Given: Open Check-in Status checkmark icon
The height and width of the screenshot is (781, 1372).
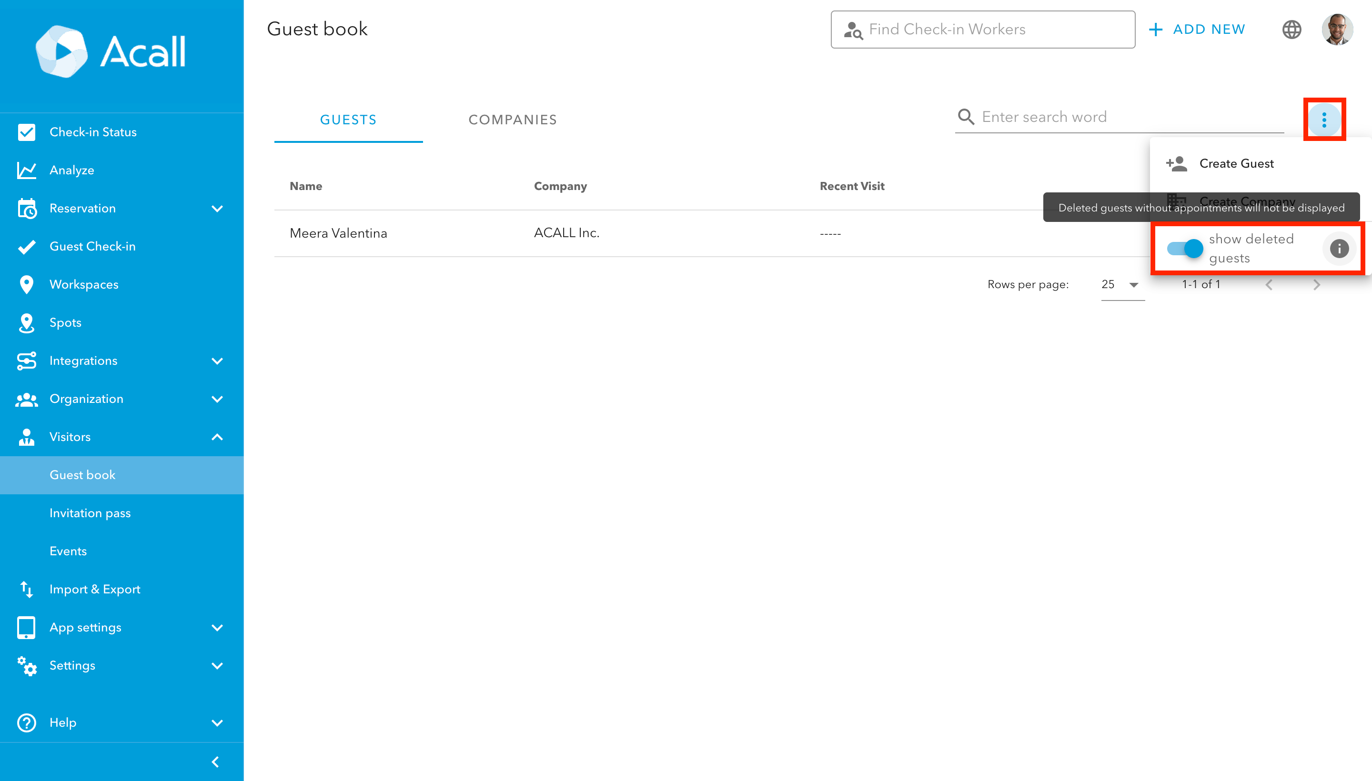Looking at the screenshot, I should 26,132.
